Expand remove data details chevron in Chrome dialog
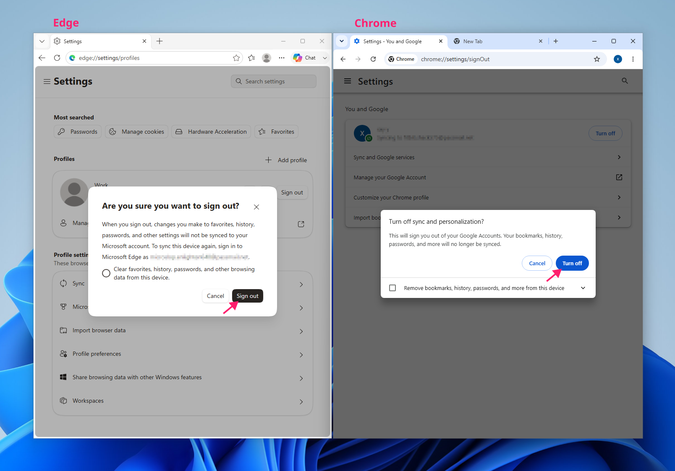The image size is (675, 471). pos(583,288)
